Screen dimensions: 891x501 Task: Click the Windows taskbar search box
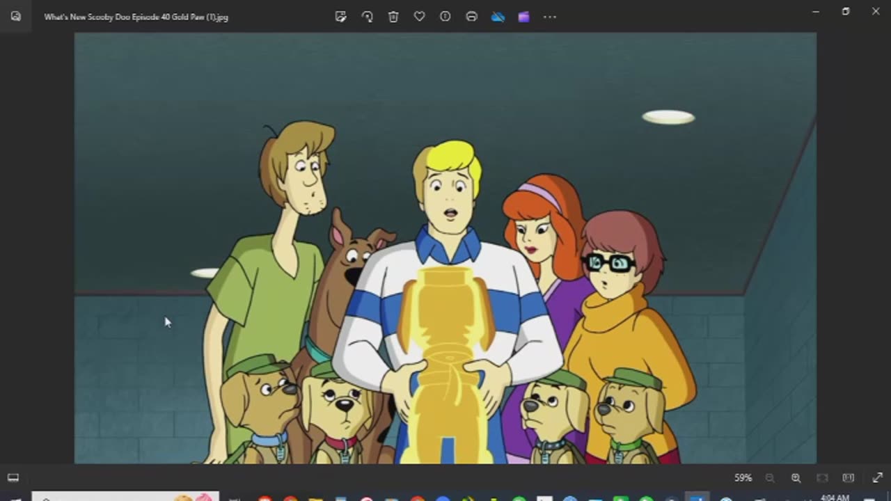click(x=125, y=497)
